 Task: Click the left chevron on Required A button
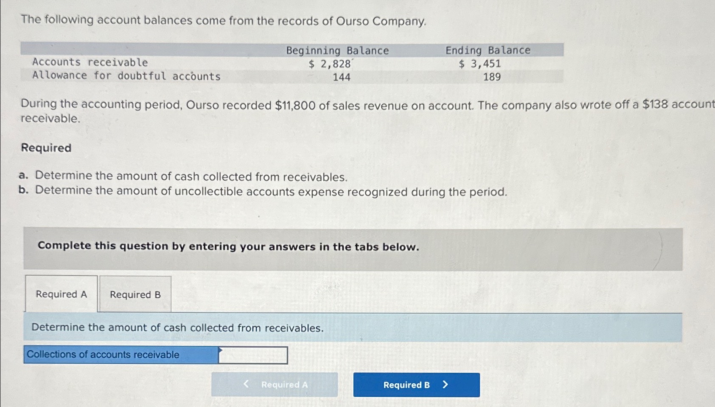click(245, 385)
